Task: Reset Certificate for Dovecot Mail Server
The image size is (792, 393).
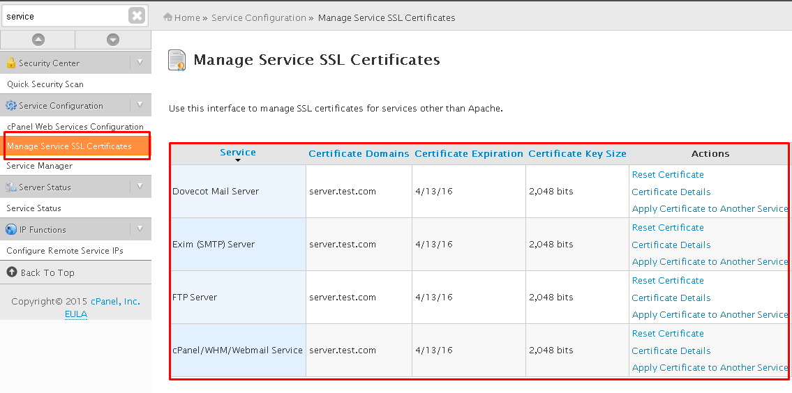Action: point(668,175)
